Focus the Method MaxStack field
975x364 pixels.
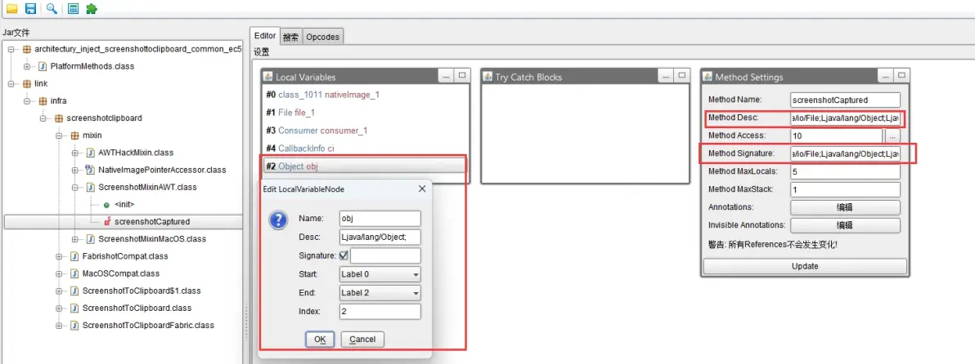coord(845,189)
